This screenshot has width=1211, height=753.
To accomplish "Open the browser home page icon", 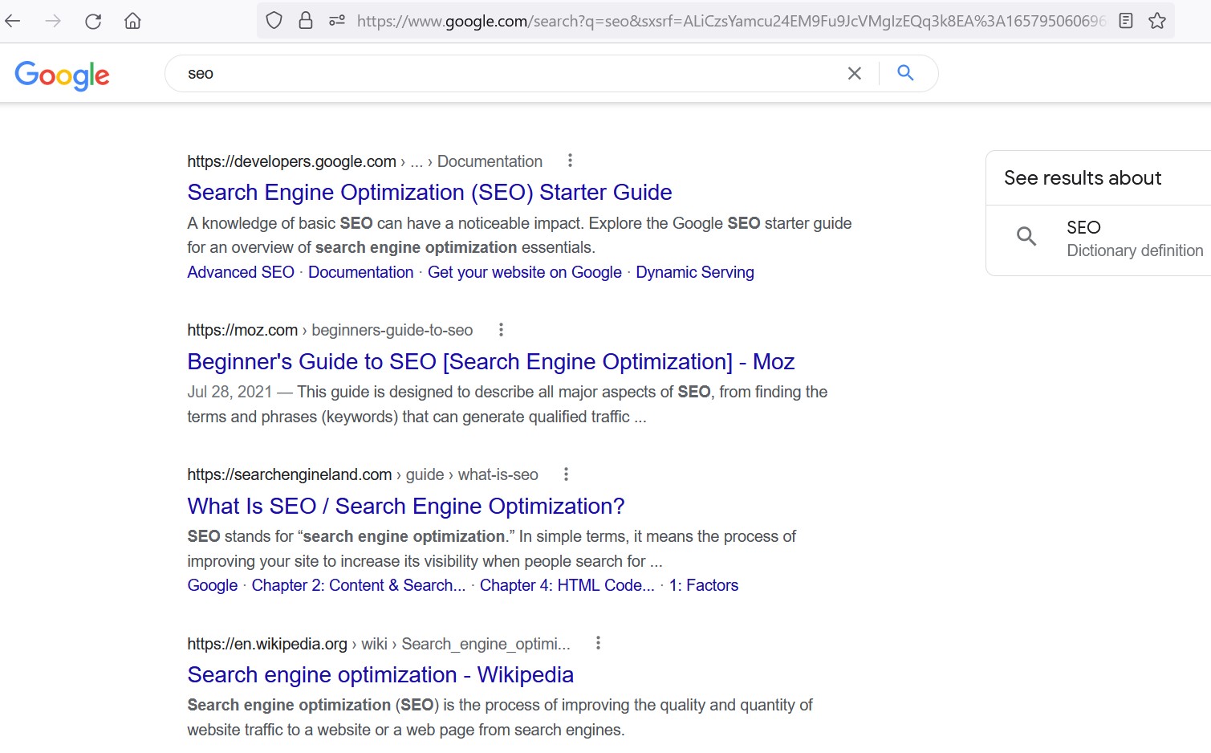I will click(x=133, y=21).
